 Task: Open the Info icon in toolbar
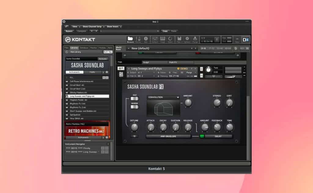point(146,39)
